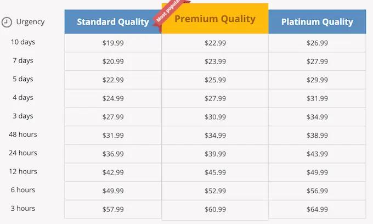
Task: Select the $25.99 Premium 5 days cell
Action: click(x=215, y=80)
